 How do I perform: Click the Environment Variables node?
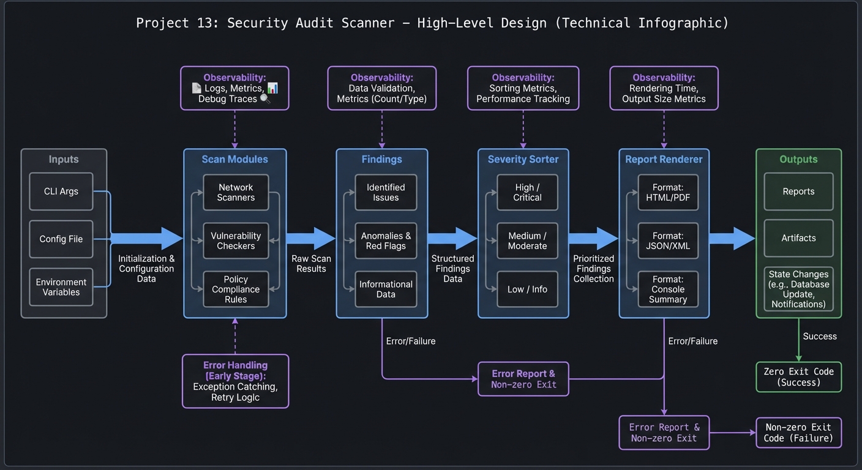pyautogui.click(x=61, y=286)
